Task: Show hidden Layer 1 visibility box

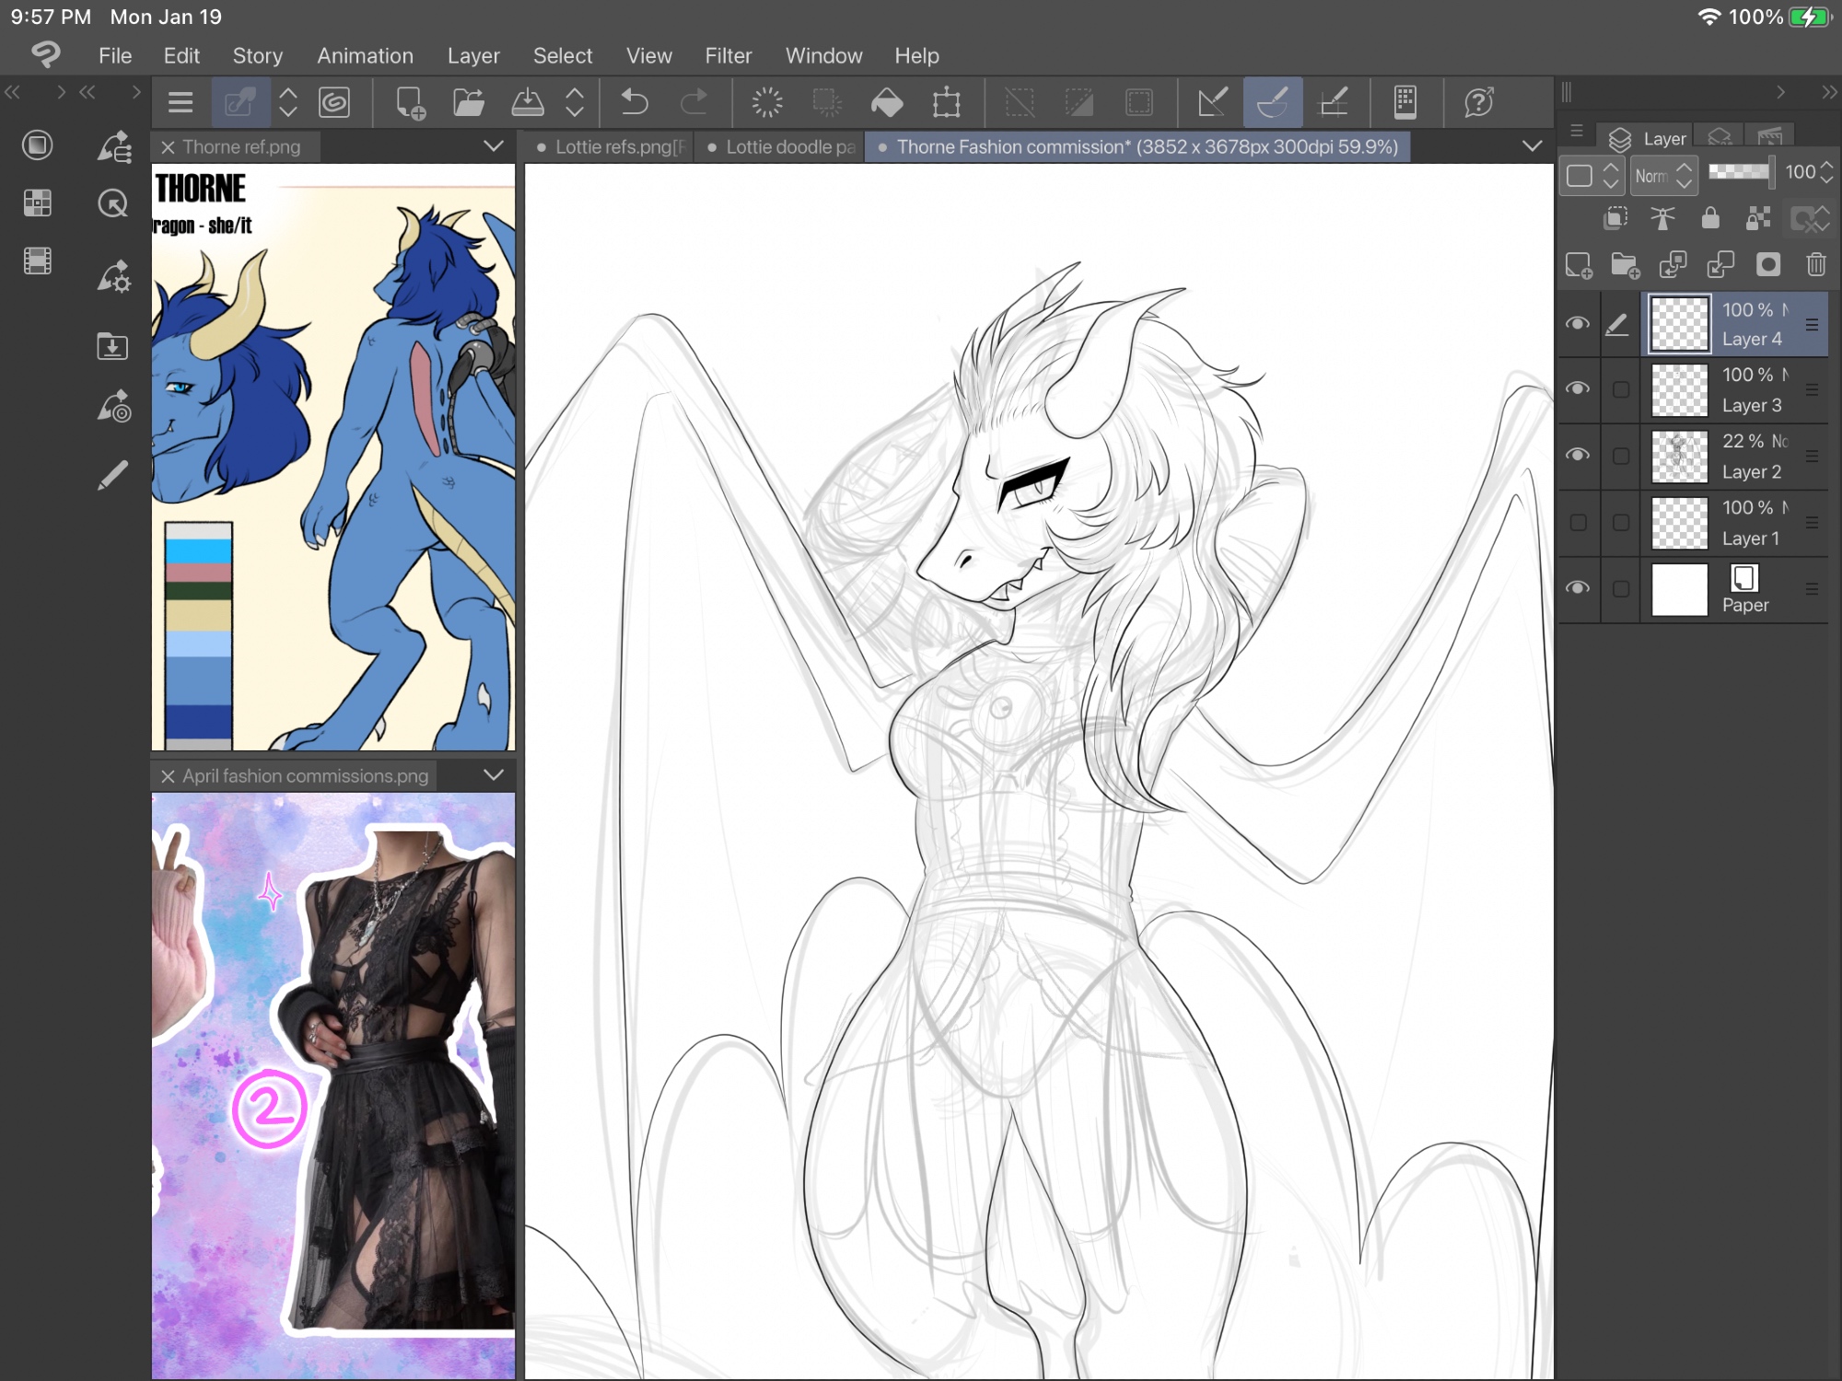Action: tap(1578, 523)
